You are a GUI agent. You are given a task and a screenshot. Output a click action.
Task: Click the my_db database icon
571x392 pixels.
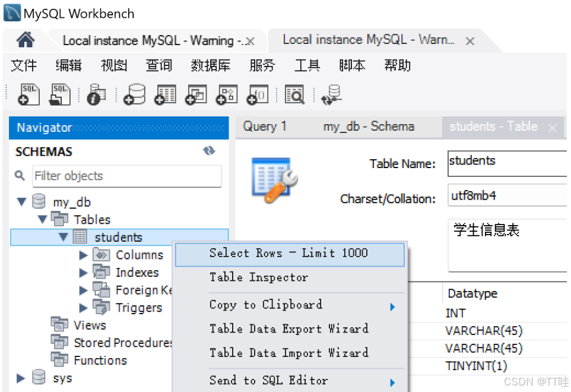(x=39, y=201)
